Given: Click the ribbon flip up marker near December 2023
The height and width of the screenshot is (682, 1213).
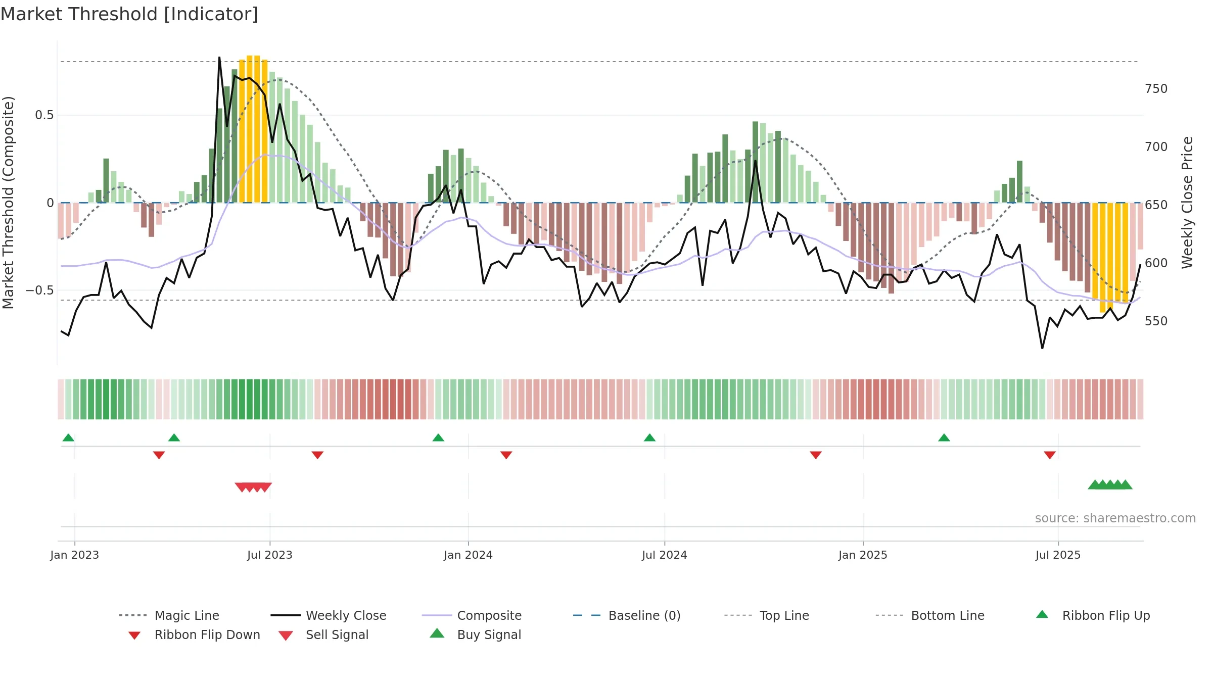Looking at the screenshot, I should (438, 437).
